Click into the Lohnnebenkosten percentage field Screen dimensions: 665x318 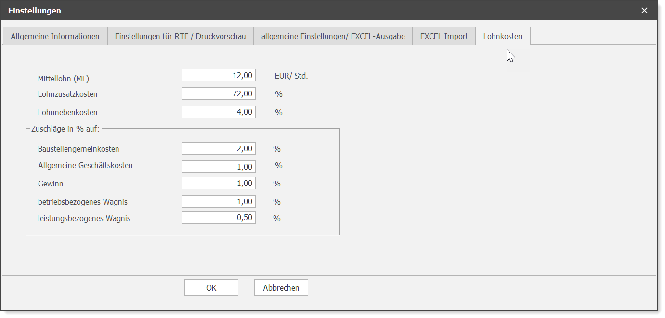[218, 112]
